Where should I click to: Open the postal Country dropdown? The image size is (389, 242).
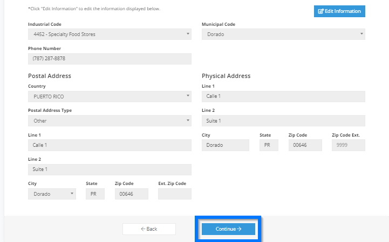[110, 96]
